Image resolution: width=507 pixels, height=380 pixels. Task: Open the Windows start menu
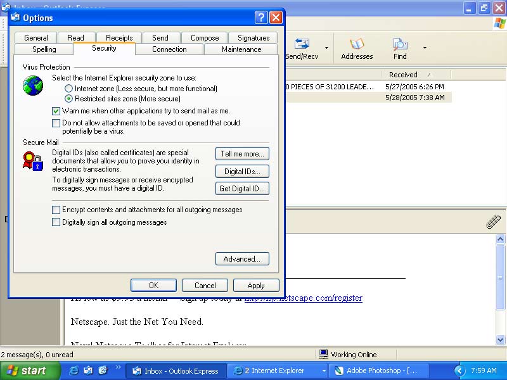(30, 370)
